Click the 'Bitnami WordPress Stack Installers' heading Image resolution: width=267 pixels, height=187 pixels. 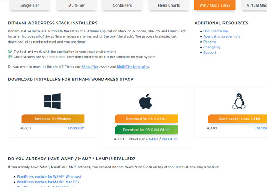click(53, 23)
